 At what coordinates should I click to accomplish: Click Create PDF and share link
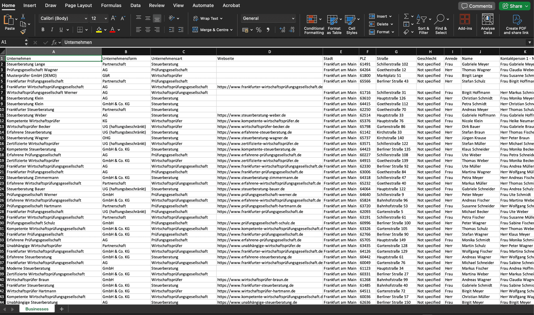[516, 24]
